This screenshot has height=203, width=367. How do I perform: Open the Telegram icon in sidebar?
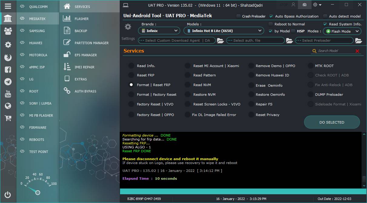(x=8, y=82)
